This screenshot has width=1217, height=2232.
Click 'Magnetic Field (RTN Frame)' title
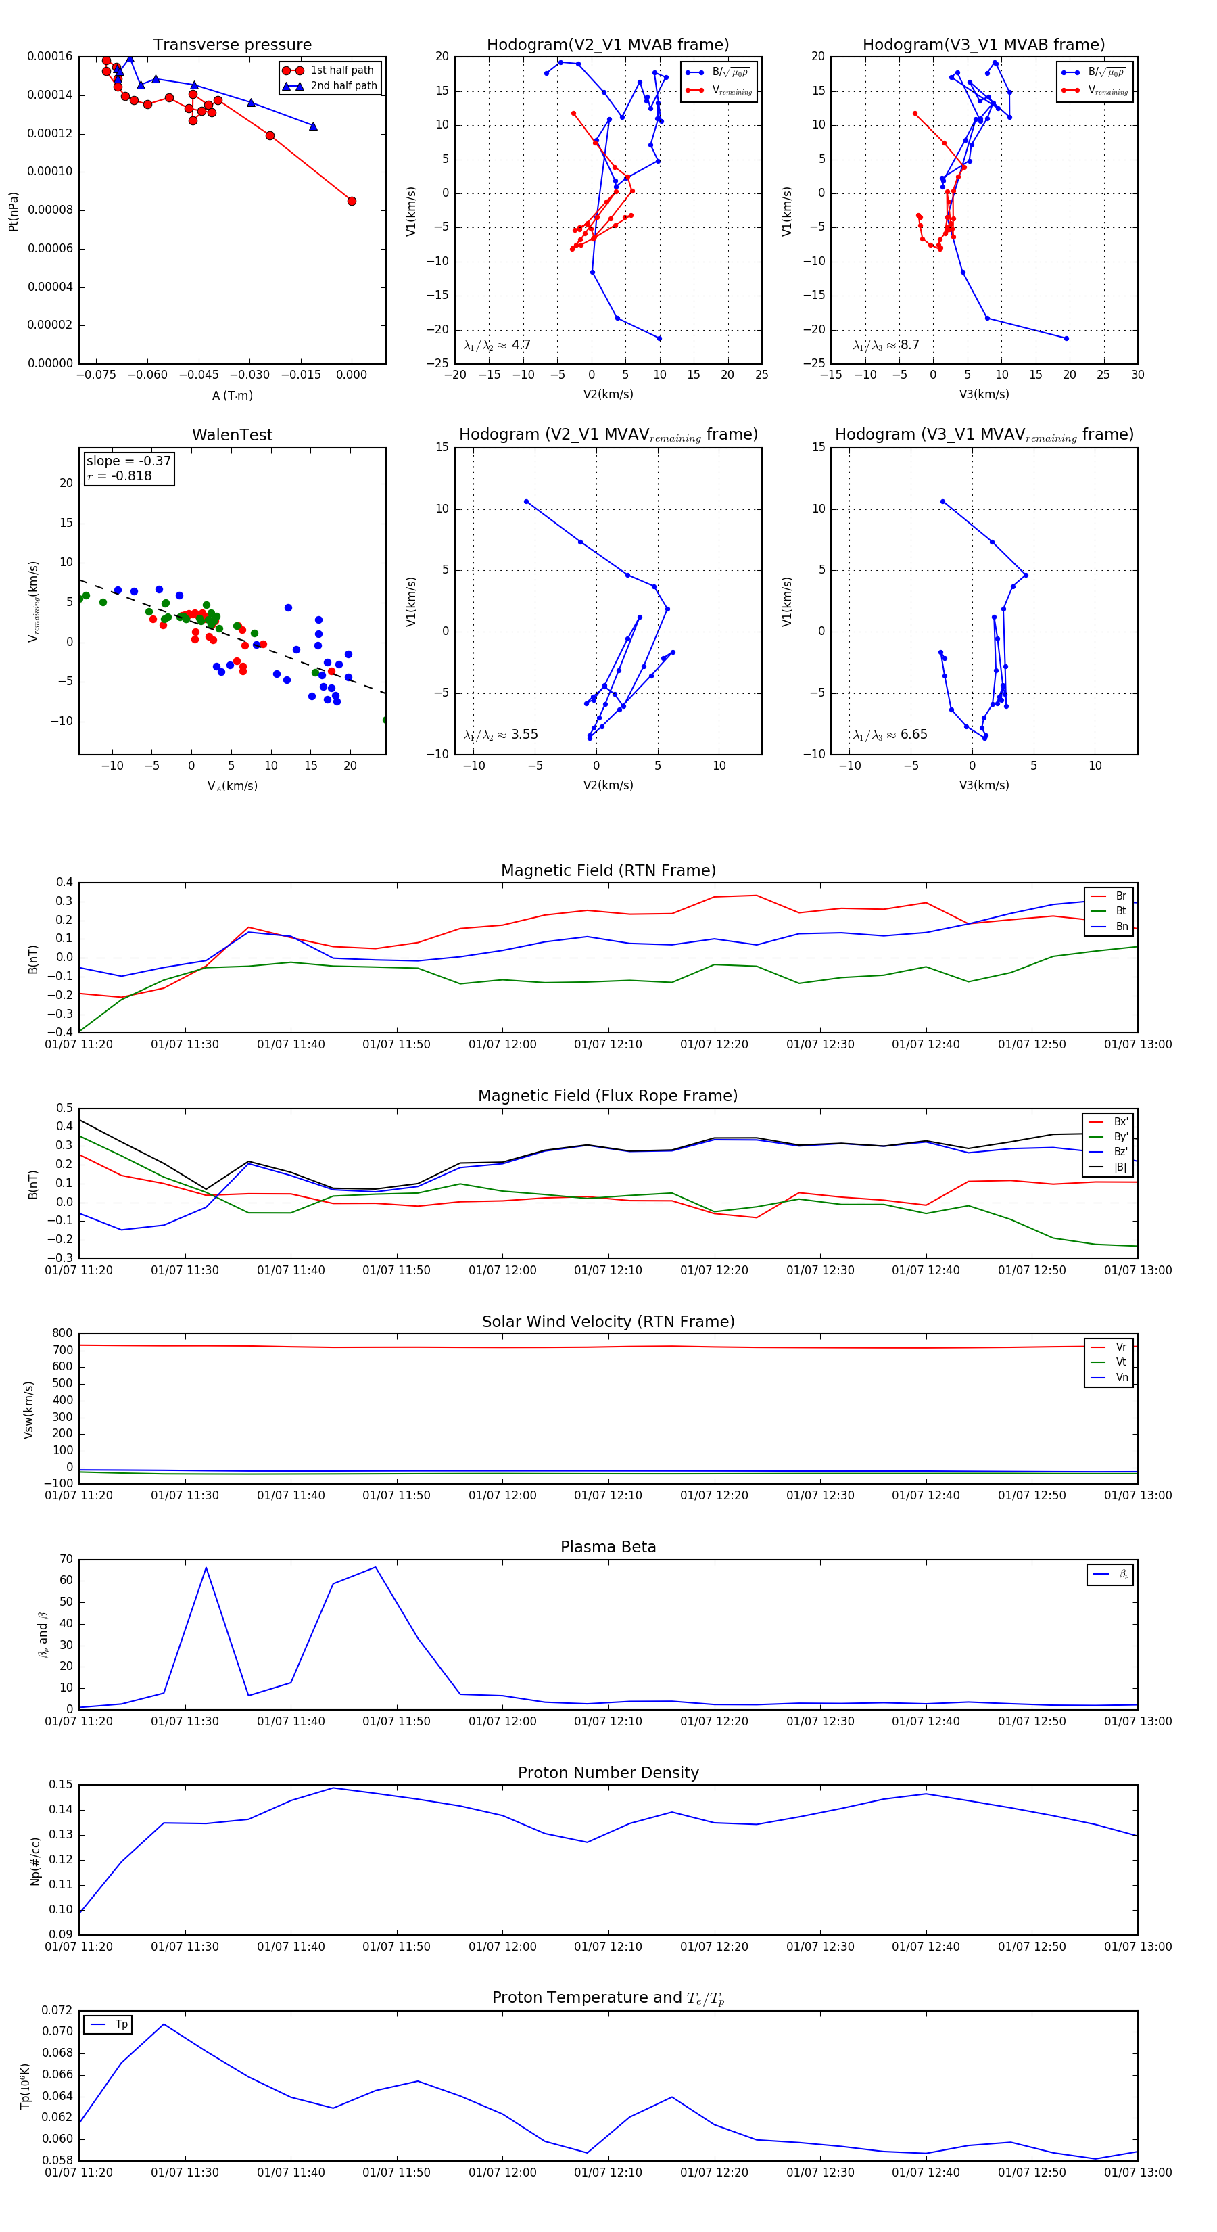pos(608,870)
